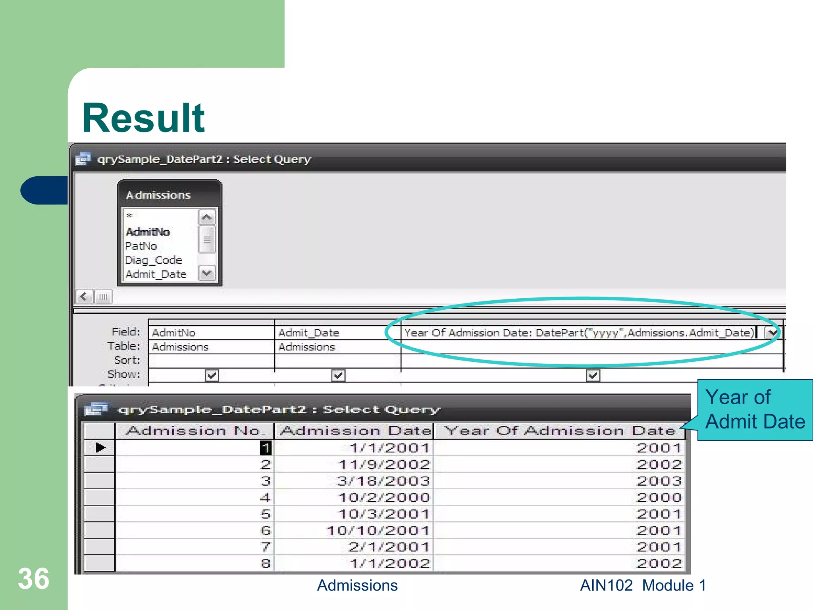The image size is (813, 610).
Task: Toggle the Show checkbox for the Year Of Admission Date column
Action: point(593,375)
